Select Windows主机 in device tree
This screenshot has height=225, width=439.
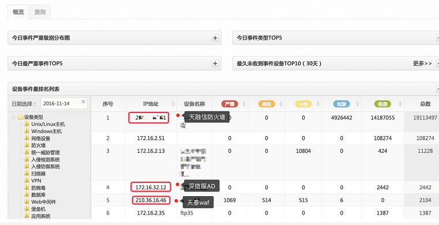47,131
